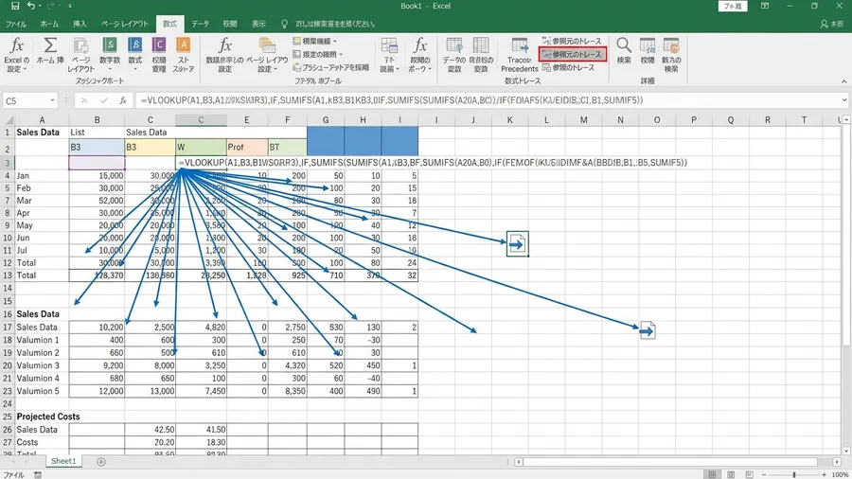
Task: Click the stacked tables page layout icon
Action: click(x=267, y=45)
